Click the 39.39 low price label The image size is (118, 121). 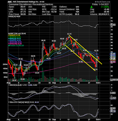tap(48, 58)
